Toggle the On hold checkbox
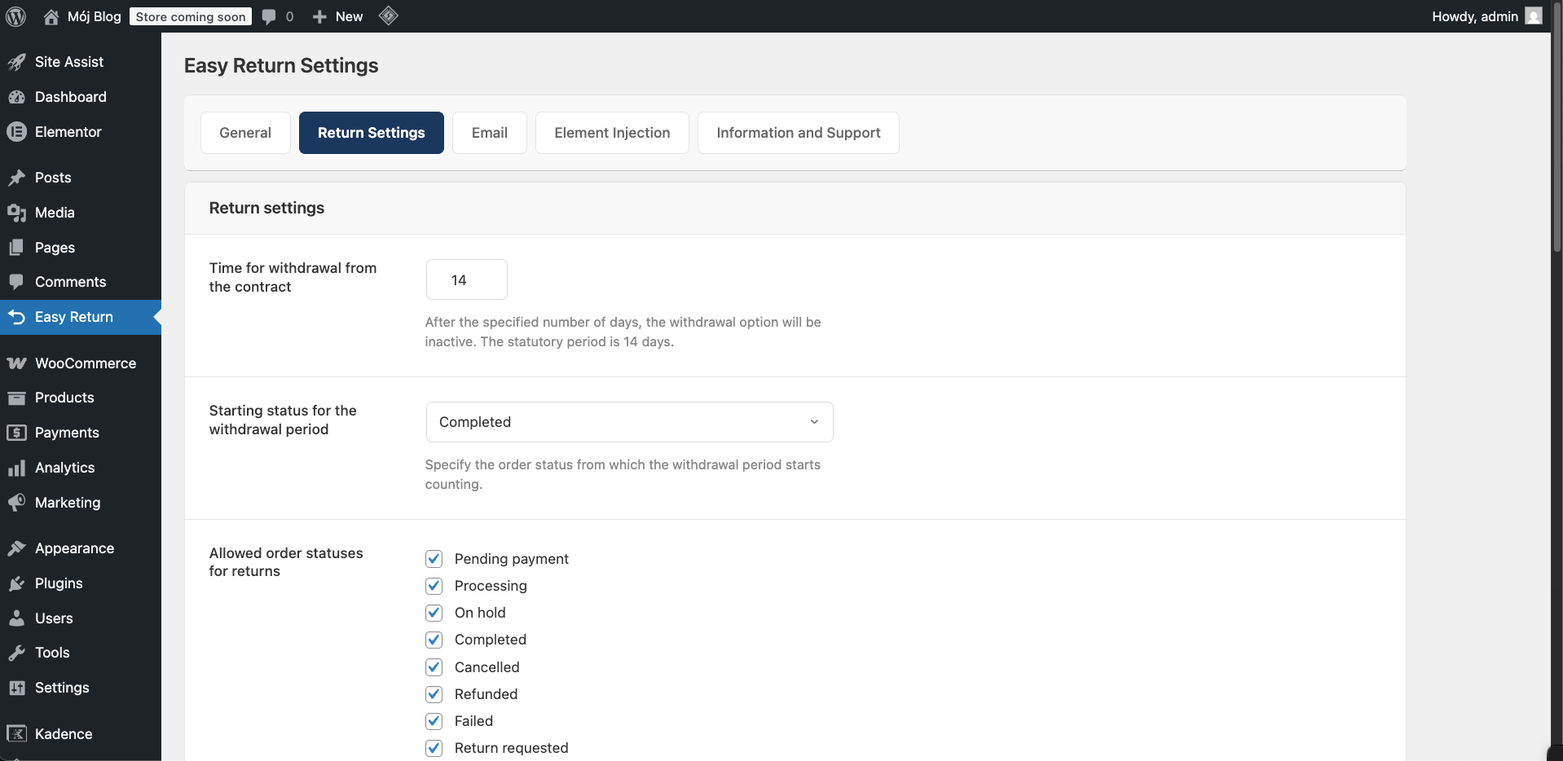 coord(434,613)
